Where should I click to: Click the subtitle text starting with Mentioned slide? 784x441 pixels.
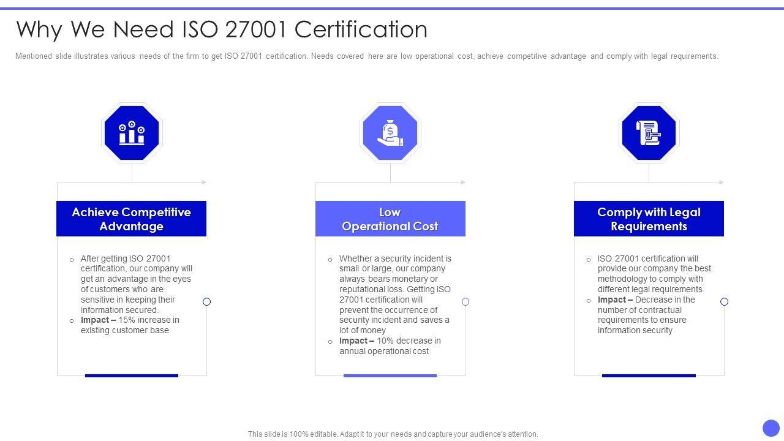click(x=366, y=56)
